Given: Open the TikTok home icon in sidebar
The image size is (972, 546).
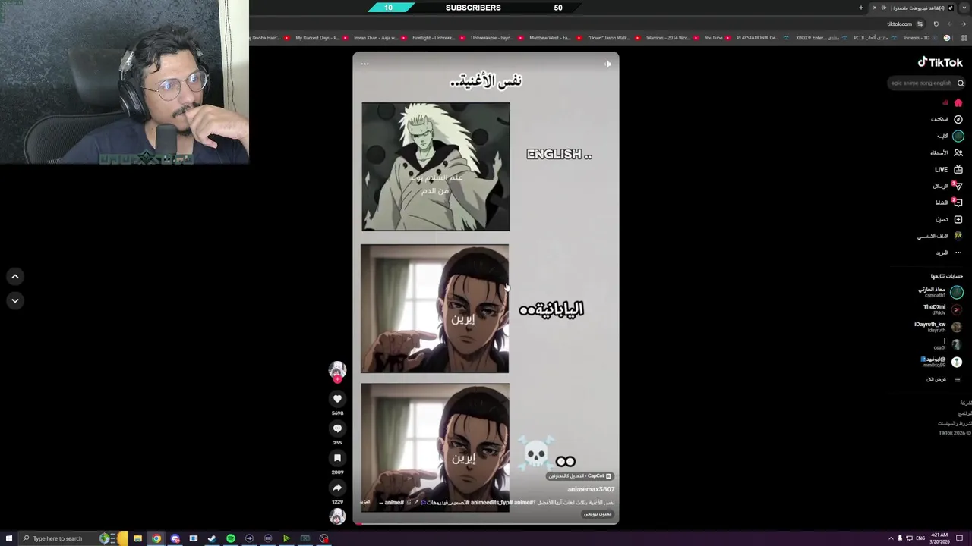Looking at the screenshot, I should 958,103.
